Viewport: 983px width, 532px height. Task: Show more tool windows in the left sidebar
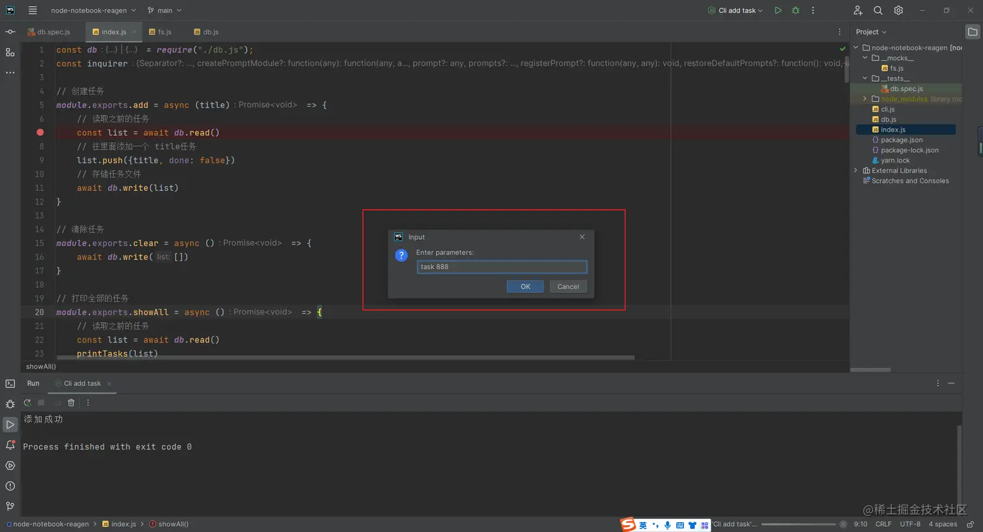[10, 73]
